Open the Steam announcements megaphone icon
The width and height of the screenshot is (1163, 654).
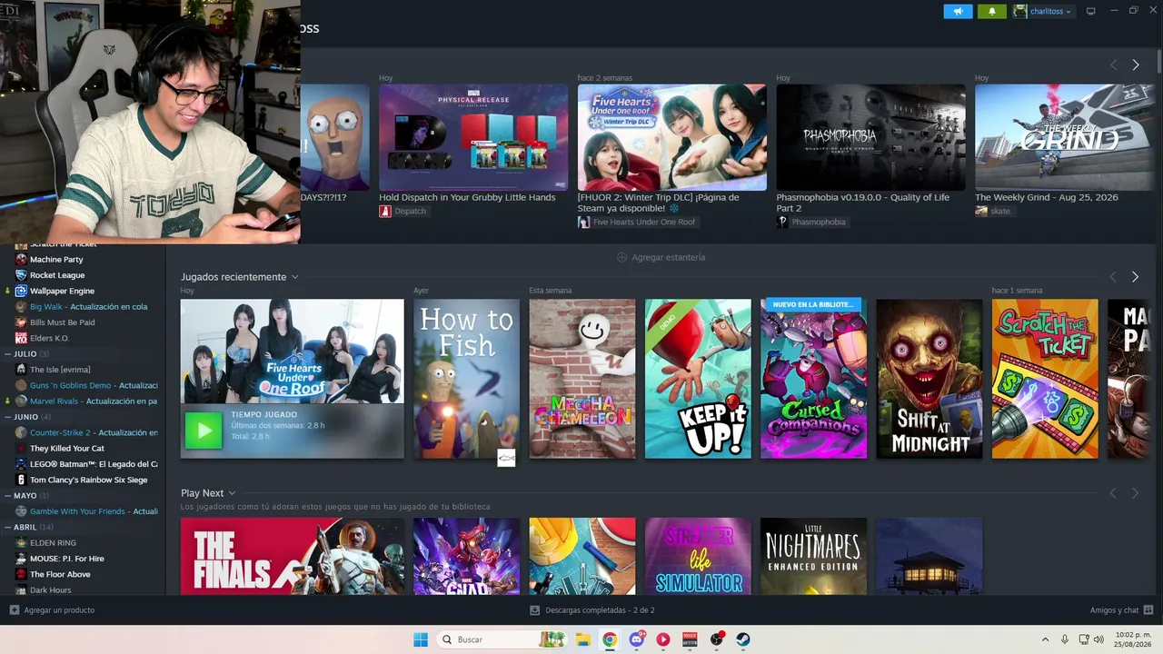pyautogui.click(x=958, y=11)
